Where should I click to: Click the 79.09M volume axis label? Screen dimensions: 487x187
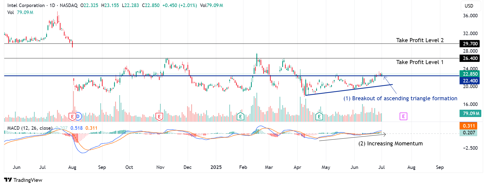coord(470,113)
